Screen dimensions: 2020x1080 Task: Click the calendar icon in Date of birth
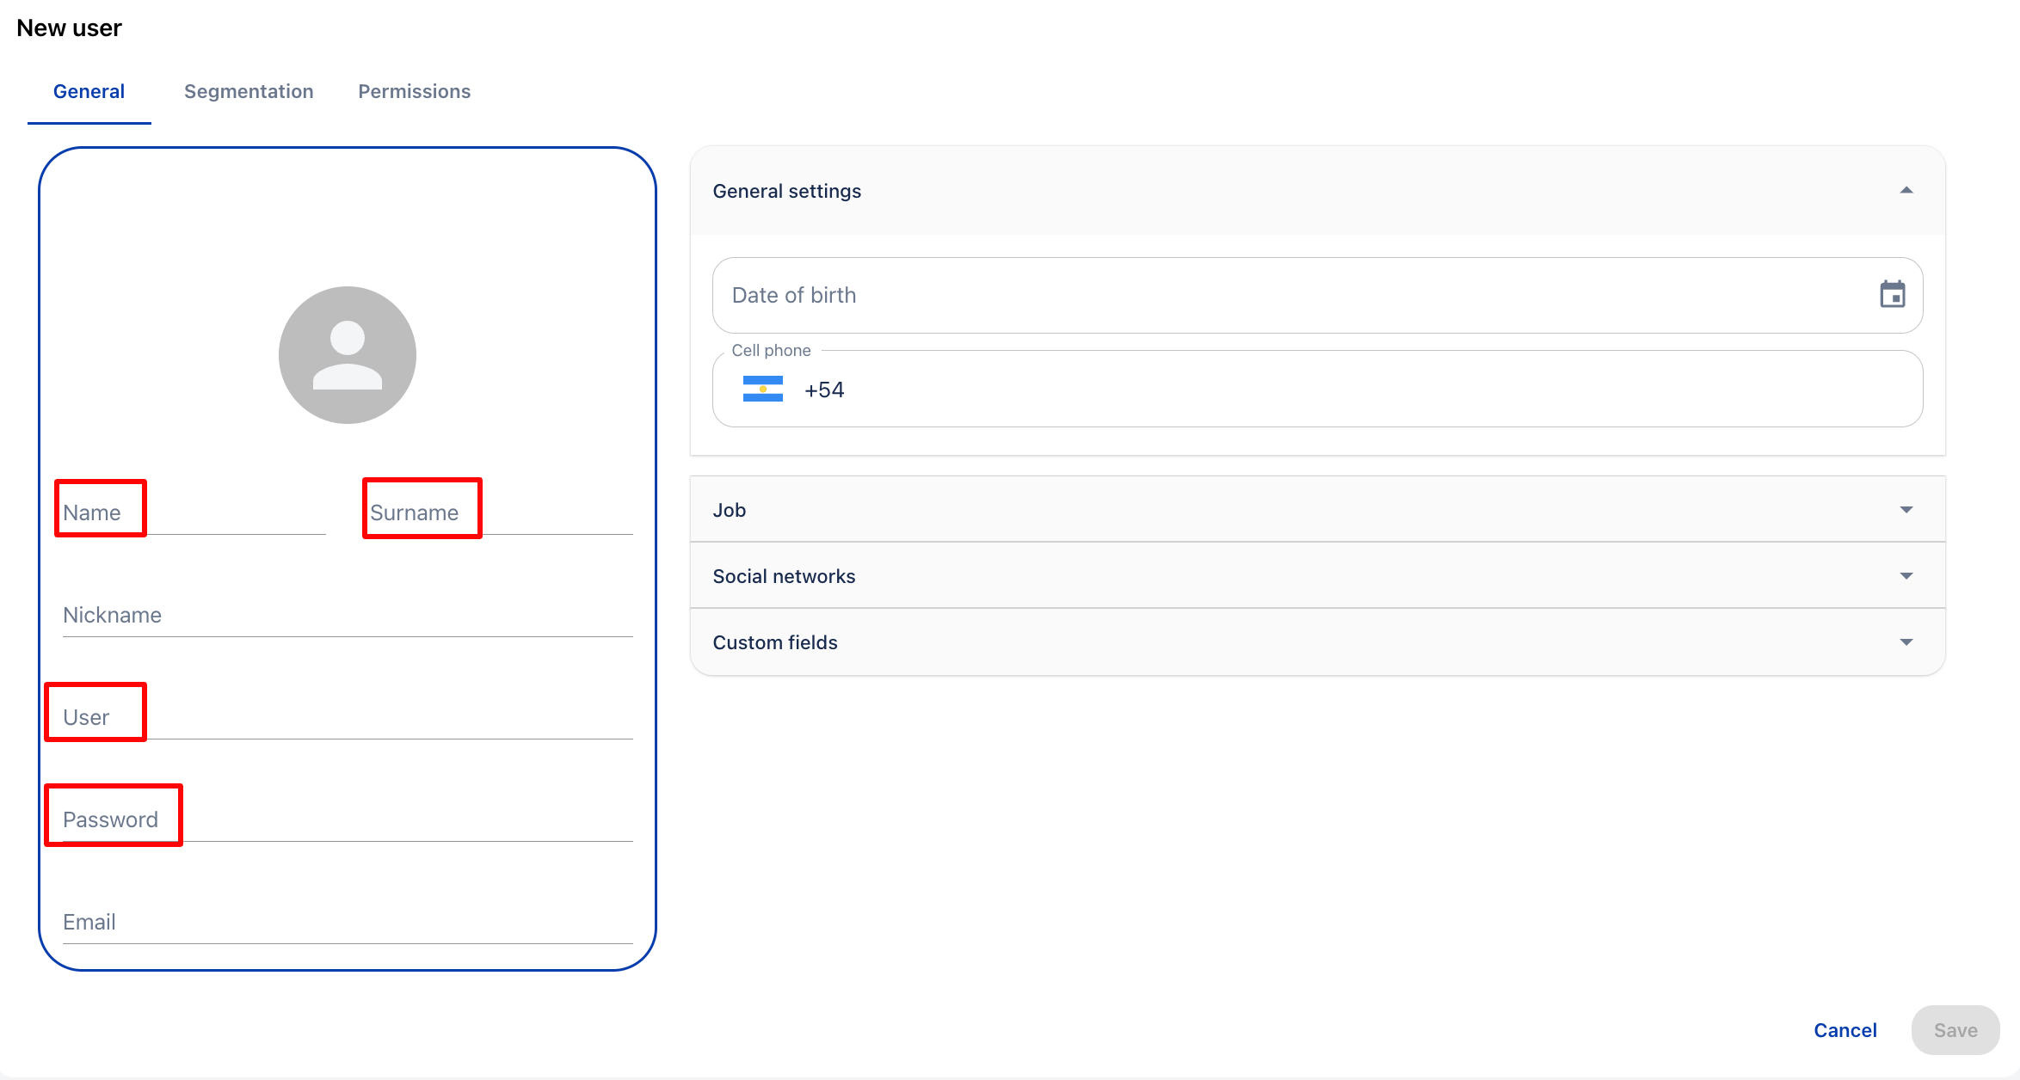coord(1892,295)
